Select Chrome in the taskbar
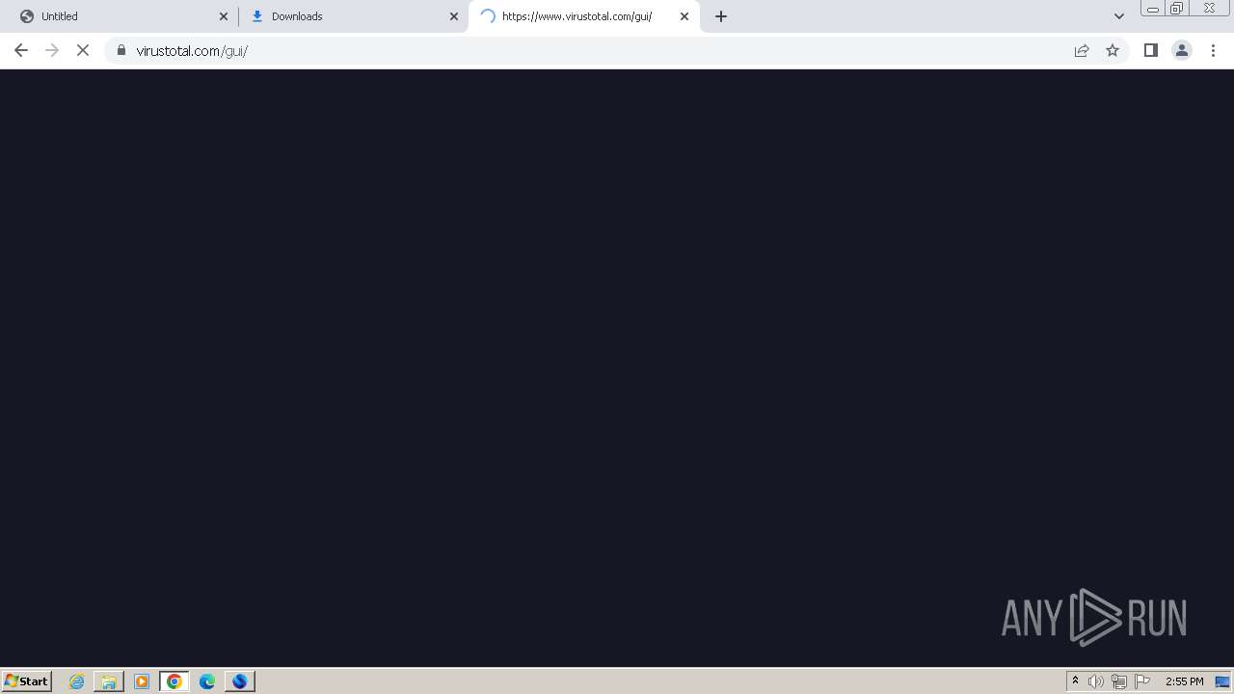 click(x=174, y=681)
